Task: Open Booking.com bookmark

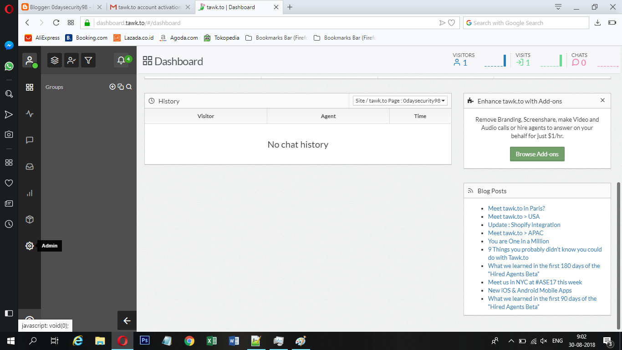Action: point(87,38)
